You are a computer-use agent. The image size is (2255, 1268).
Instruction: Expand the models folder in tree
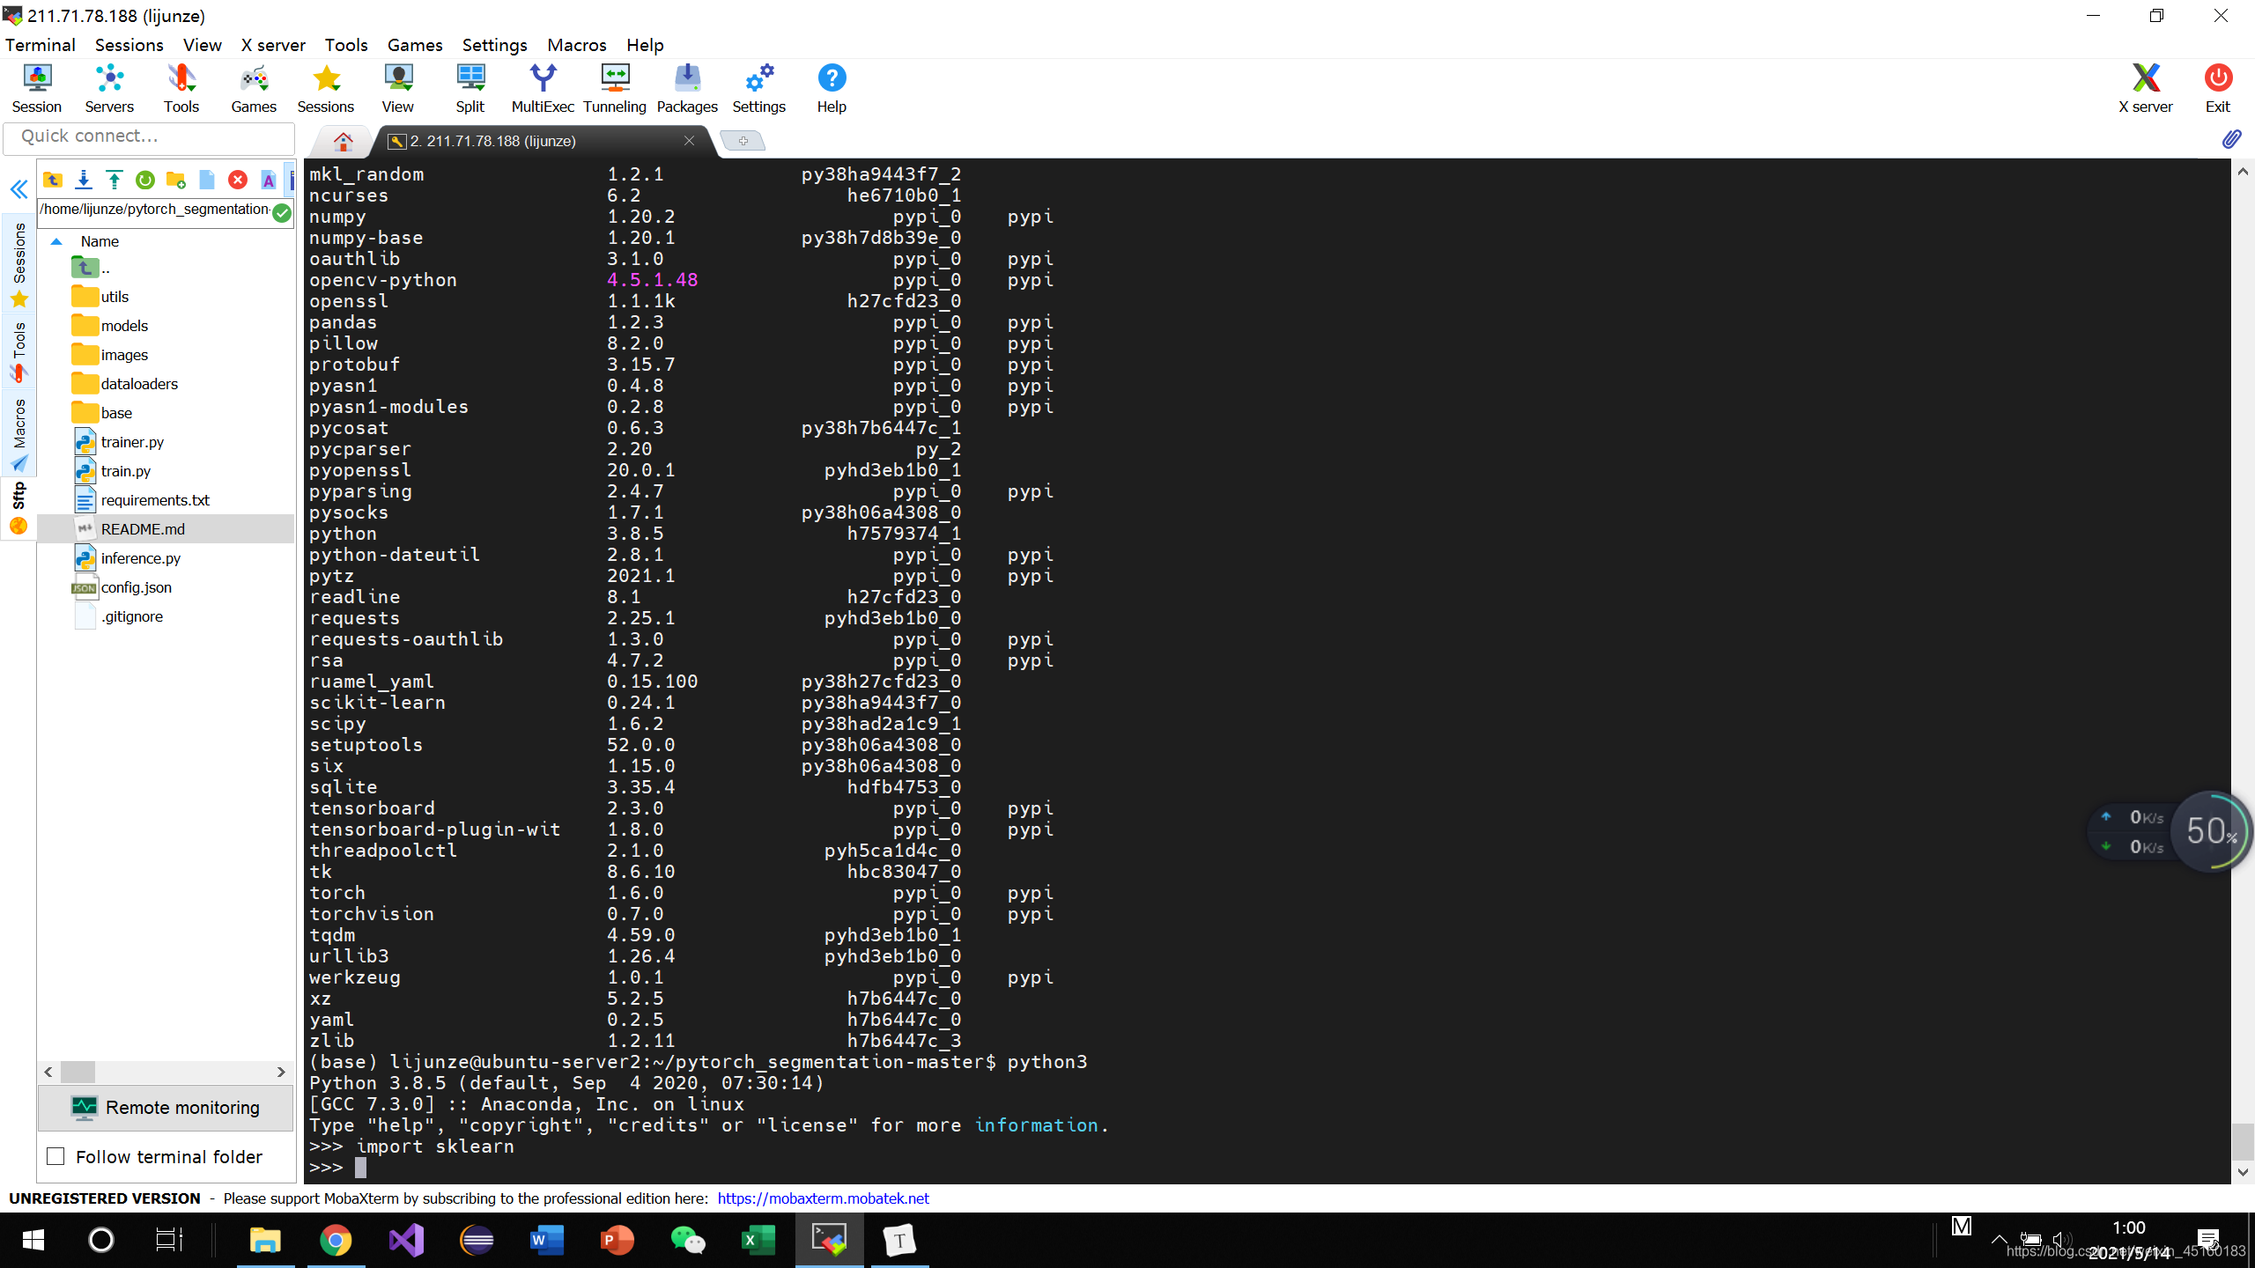[124, 325]
